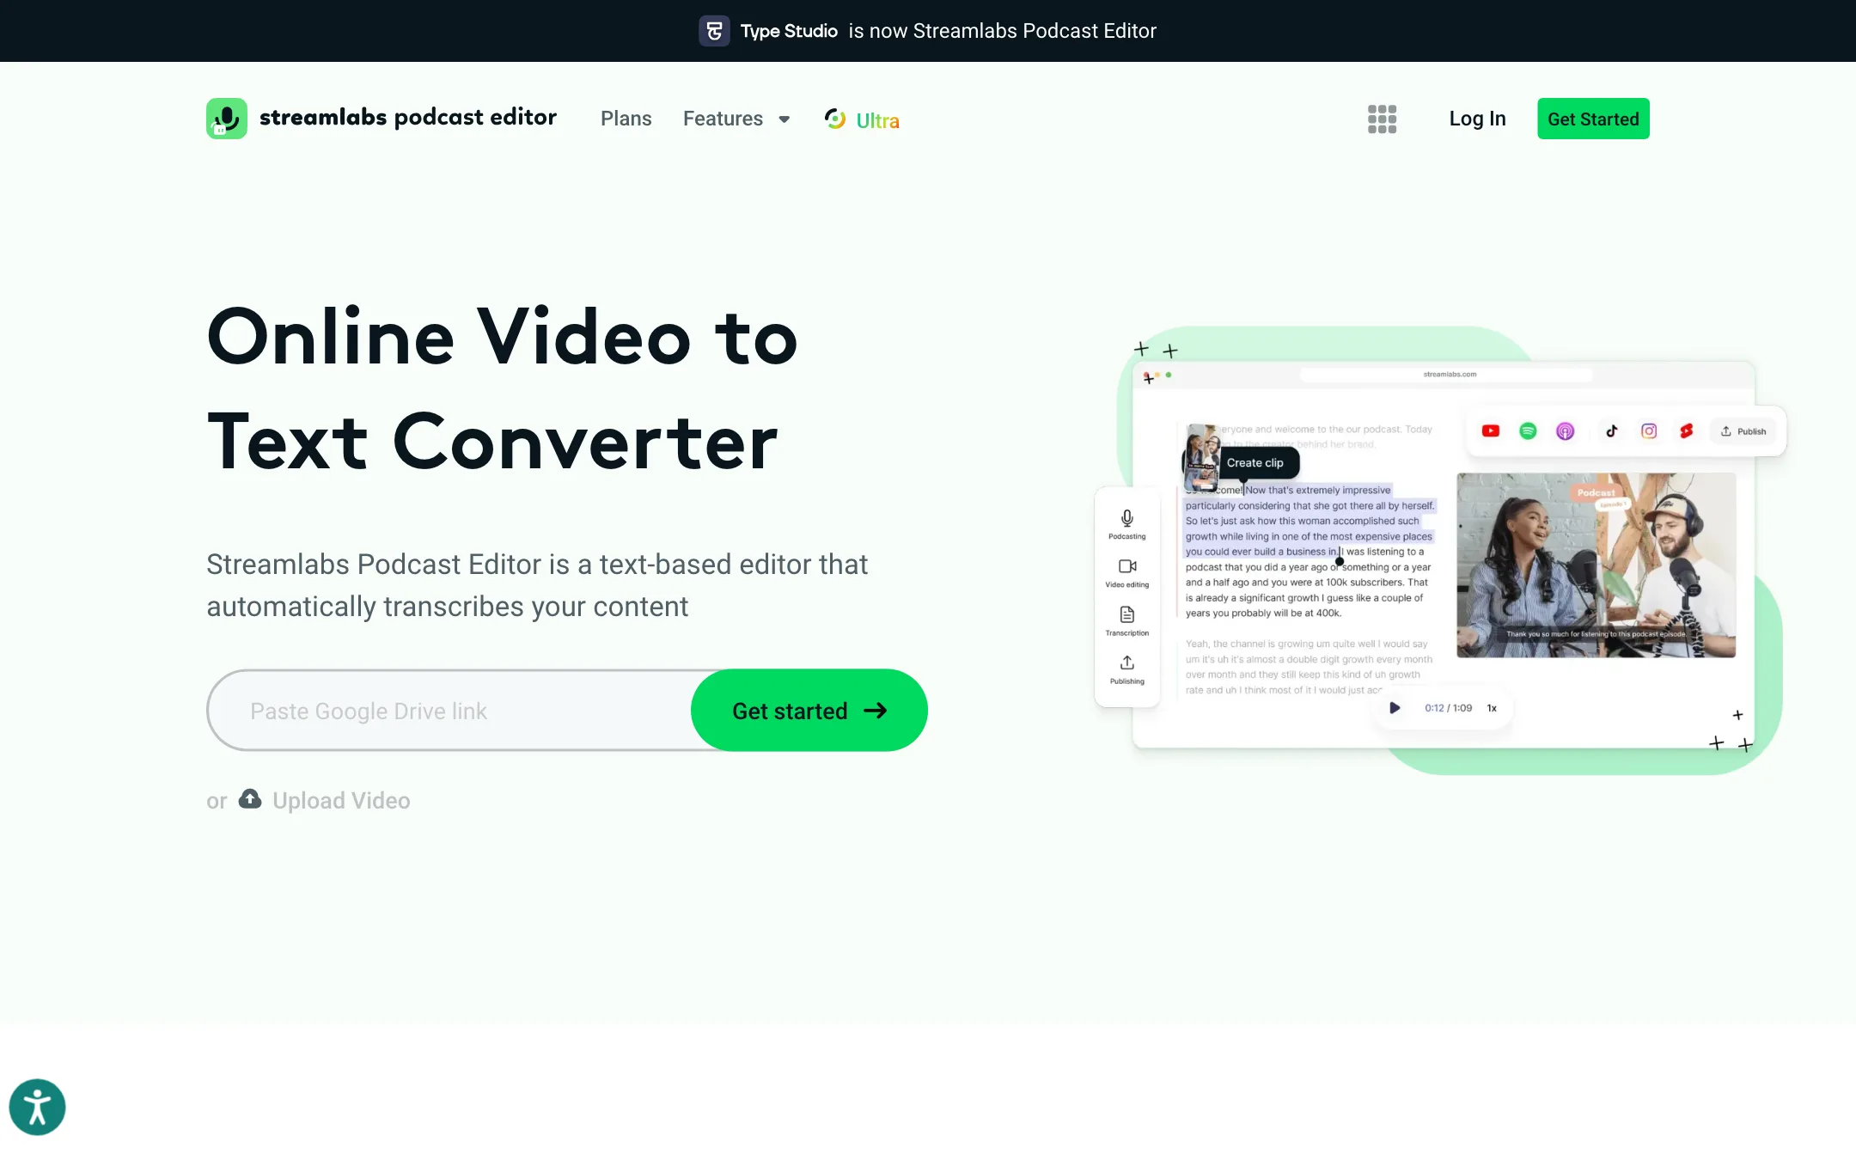
Task: Click the Type Studio banner text
Action: click(x=789, y=31)
